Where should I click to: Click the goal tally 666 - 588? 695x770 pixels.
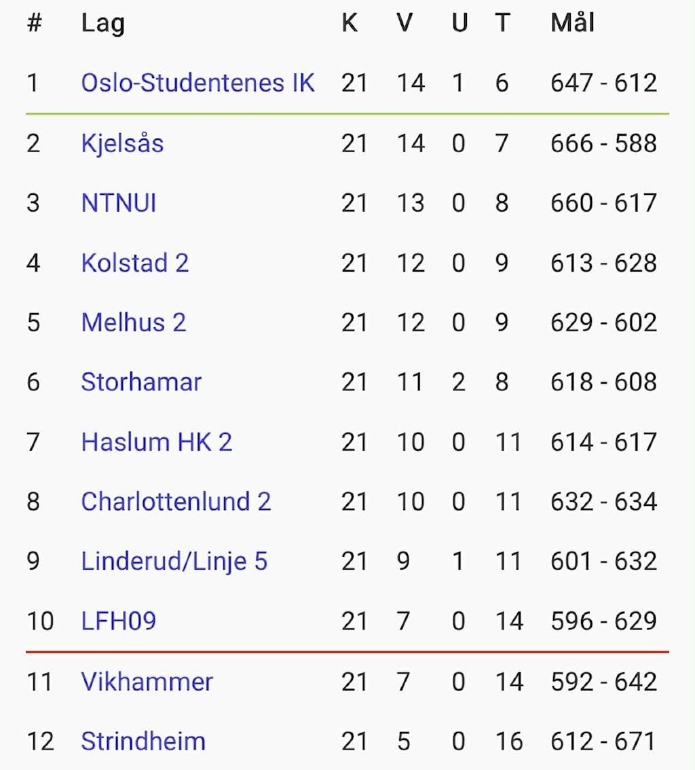point(603,144)
